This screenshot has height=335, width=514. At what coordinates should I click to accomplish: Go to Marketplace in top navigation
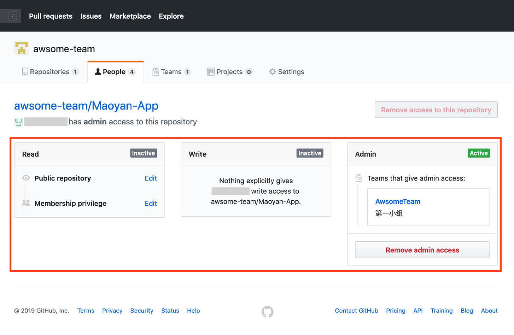[x=130, y=16]
